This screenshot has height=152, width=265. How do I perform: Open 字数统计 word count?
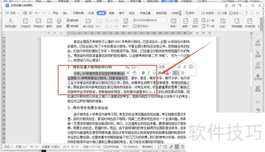(x=38, y=23)
